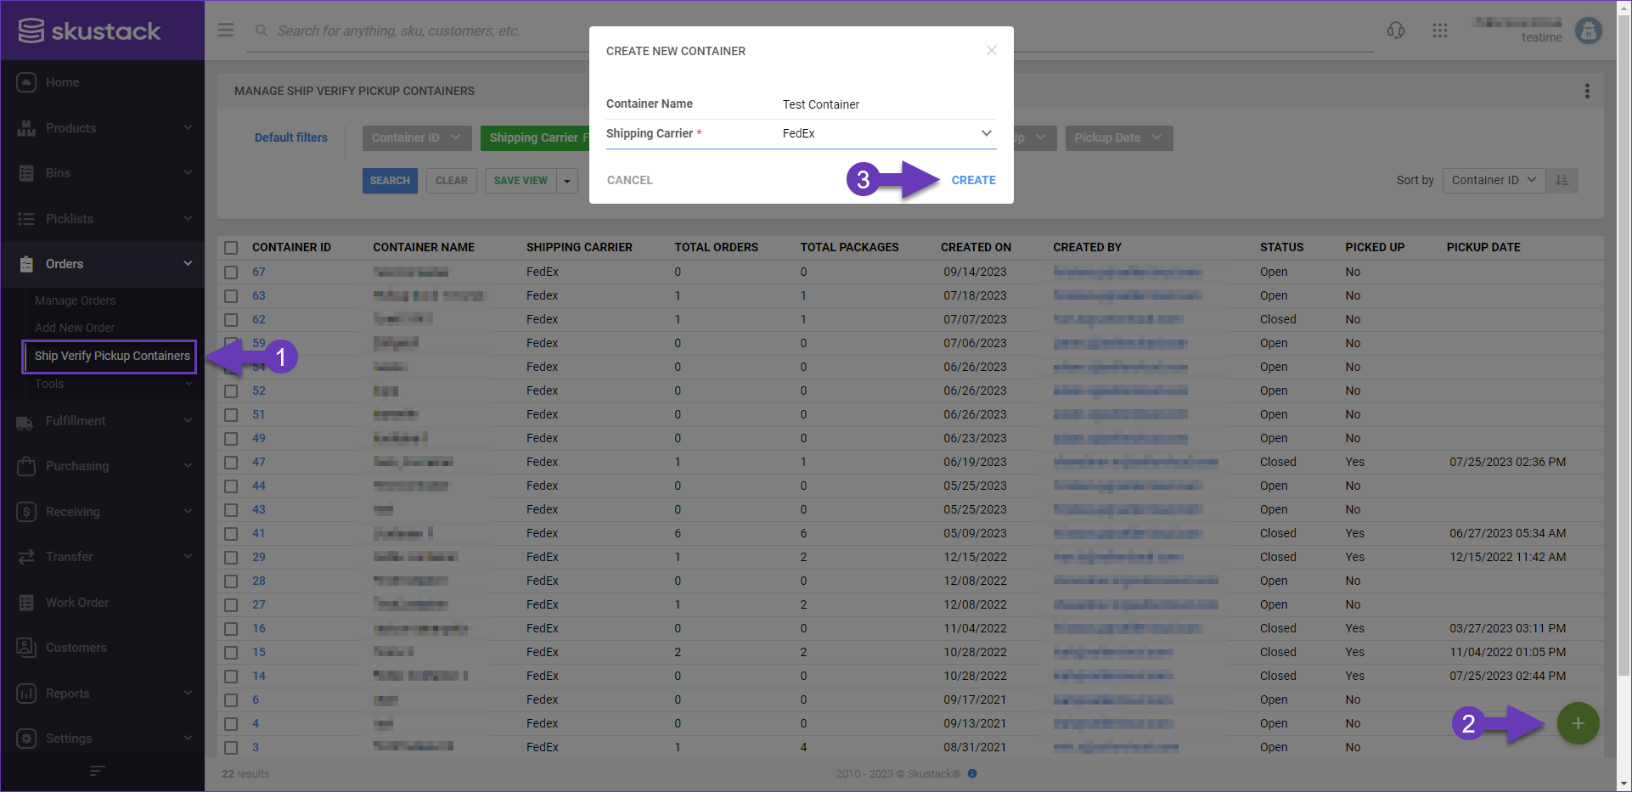
Task: Collapse the Orders menu chevron
Action: pos(188,264)
